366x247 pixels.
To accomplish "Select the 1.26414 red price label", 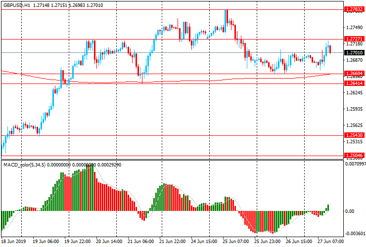I will click(x=354, y=83).
